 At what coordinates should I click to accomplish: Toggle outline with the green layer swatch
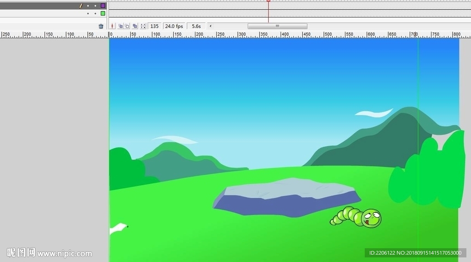[103, 13]
